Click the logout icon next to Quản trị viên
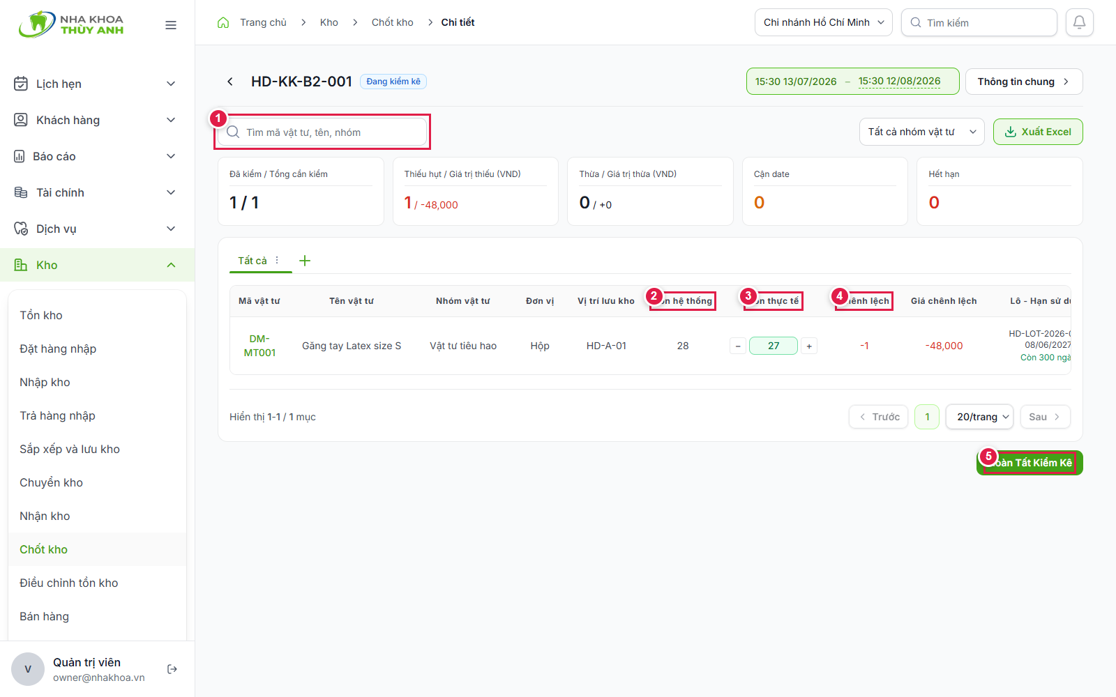Image resolution: width=1116 pixels, height=697 pixels. [x=172, y=669]
